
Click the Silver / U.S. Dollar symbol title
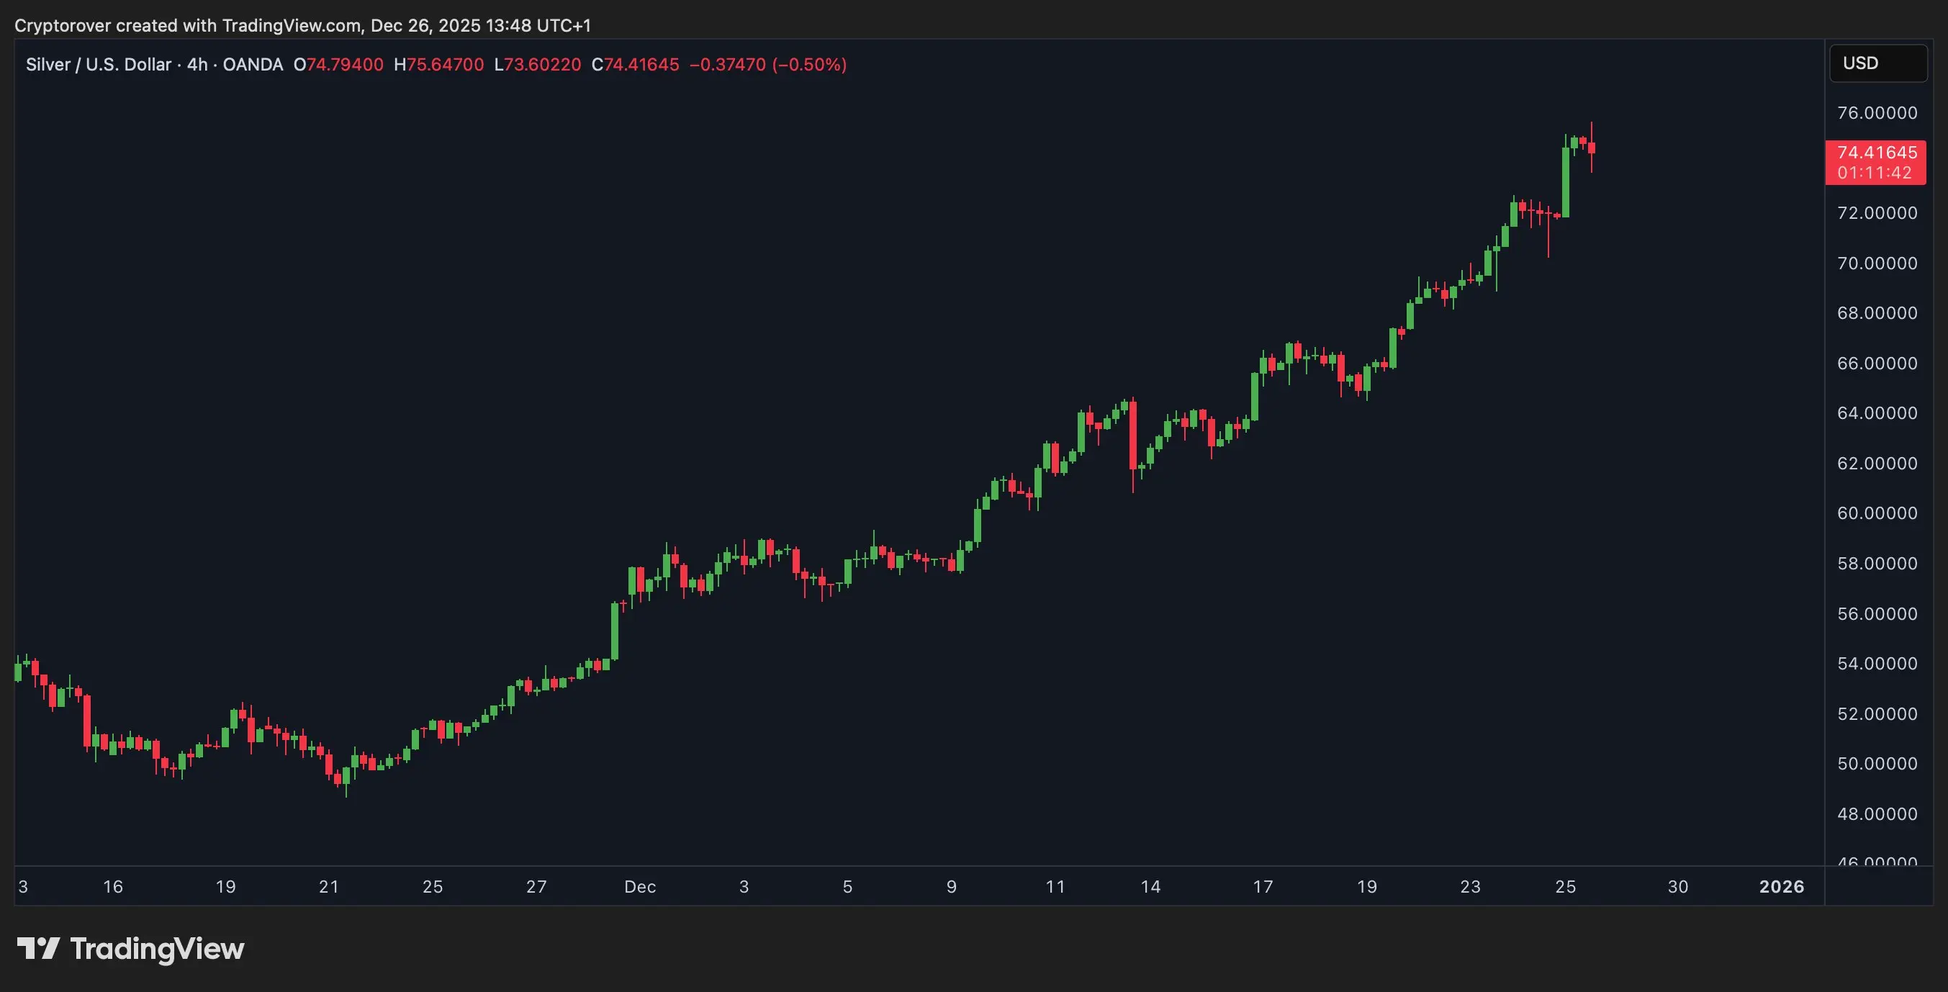point(99,65)
